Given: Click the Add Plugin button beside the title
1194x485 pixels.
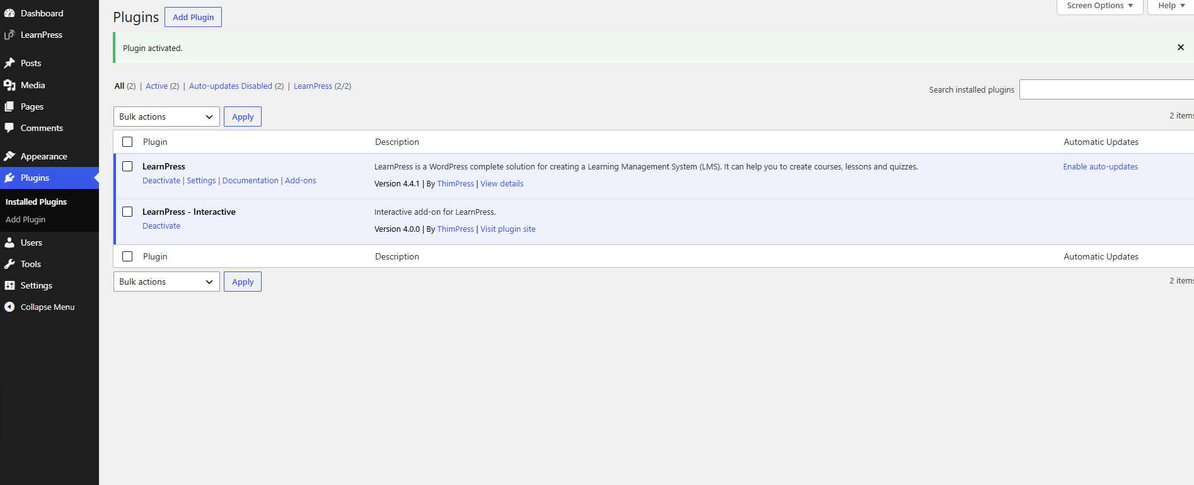Looking at the screenshot, I should [193, 17].
